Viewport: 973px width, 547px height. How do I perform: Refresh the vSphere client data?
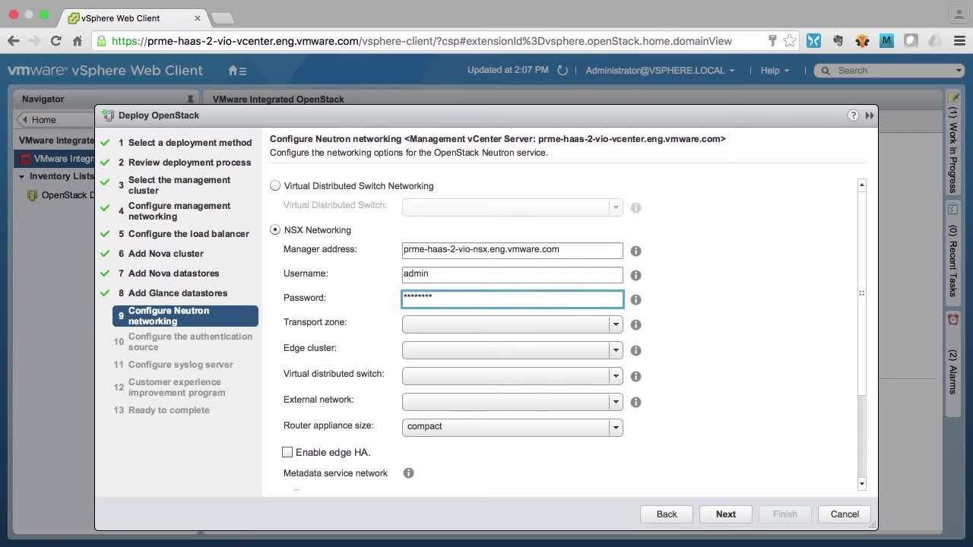563,71
